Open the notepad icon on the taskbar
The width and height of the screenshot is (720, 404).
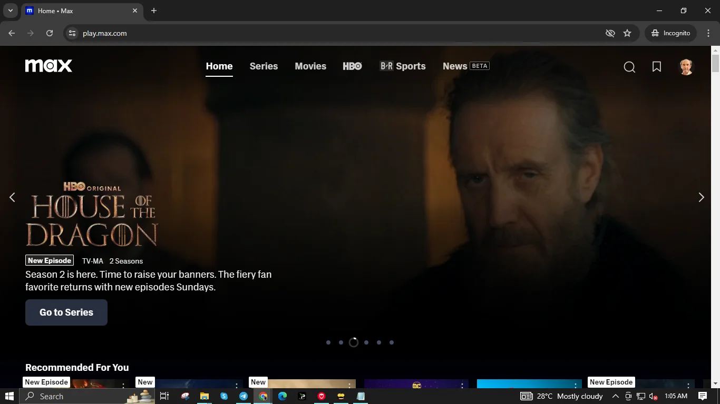tap(361, 396)
